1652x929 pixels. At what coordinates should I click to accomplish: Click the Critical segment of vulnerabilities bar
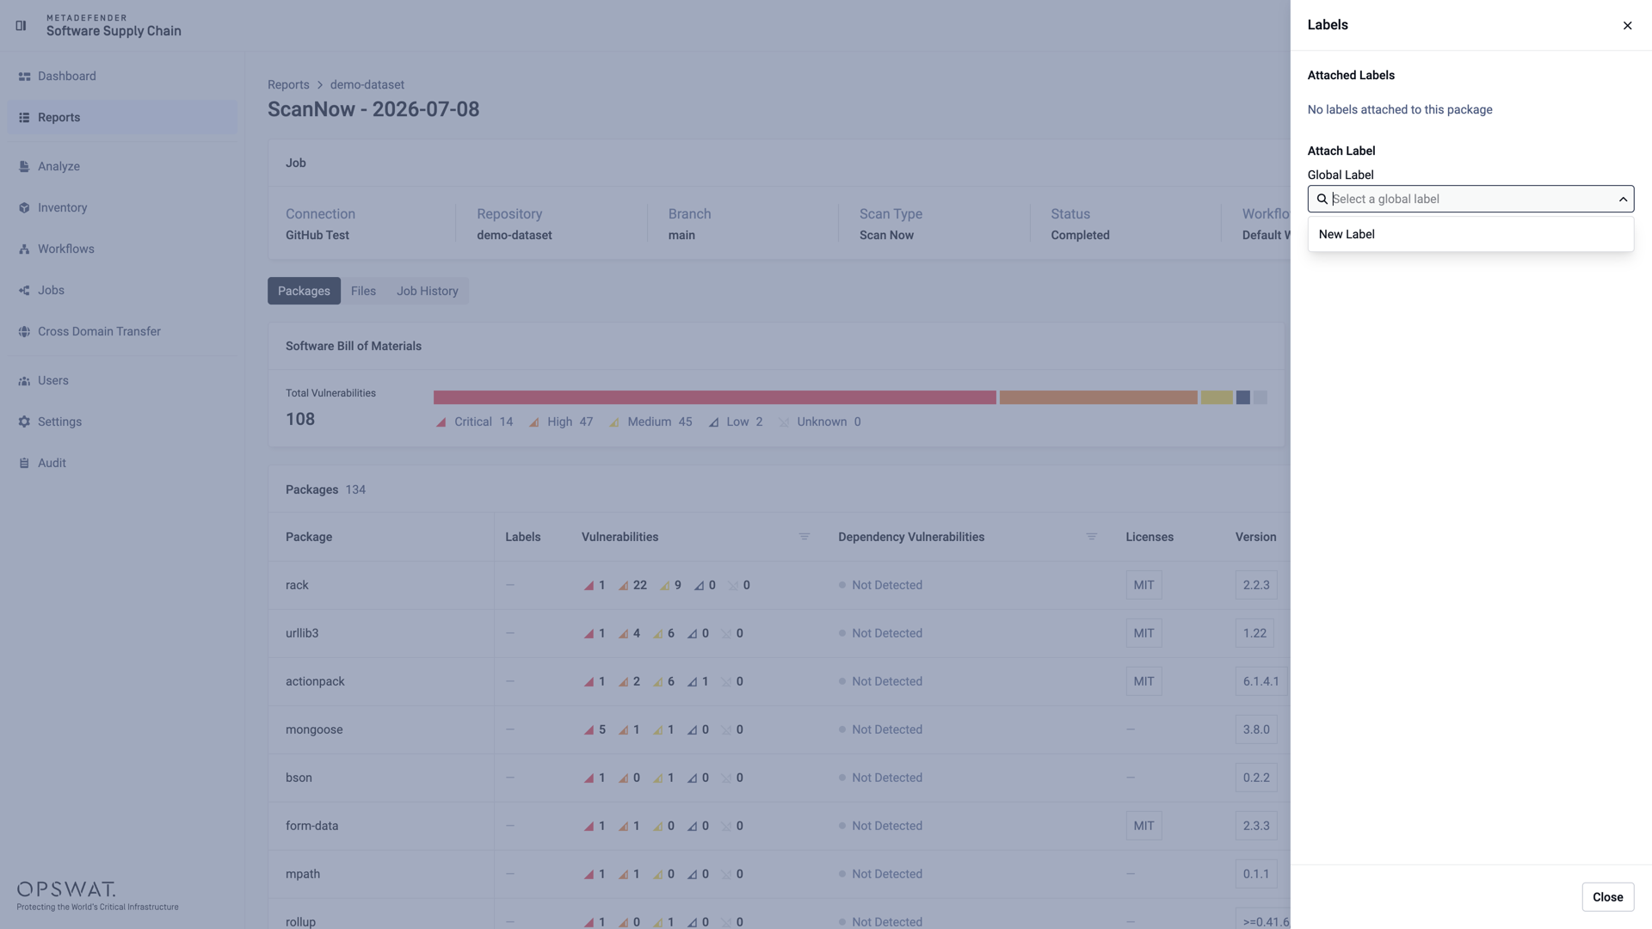coord(715,397)
